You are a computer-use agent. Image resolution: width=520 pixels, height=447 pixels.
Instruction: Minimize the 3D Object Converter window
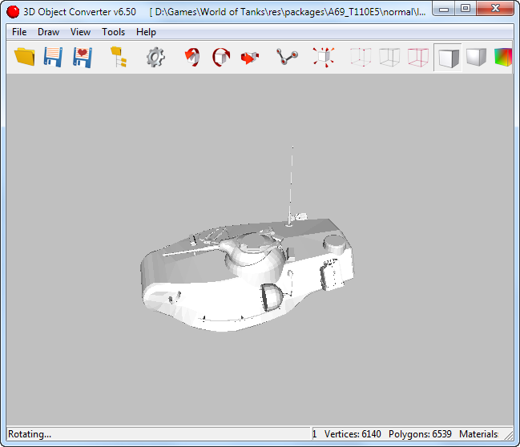point(444,9)
